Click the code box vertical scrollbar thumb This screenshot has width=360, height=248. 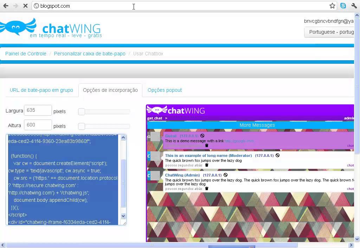pos(123,183)
